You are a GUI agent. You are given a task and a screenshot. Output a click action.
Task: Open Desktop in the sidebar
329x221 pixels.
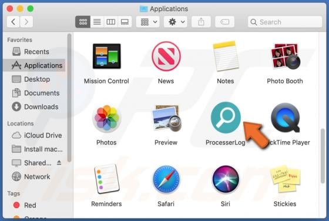pos(34,79)
